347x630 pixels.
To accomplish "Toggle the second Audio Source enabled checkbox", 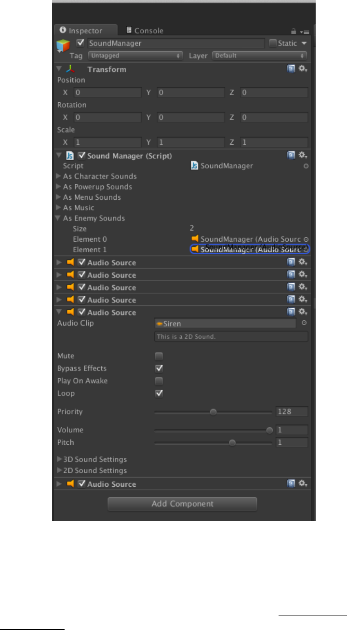I will (81, 275).
